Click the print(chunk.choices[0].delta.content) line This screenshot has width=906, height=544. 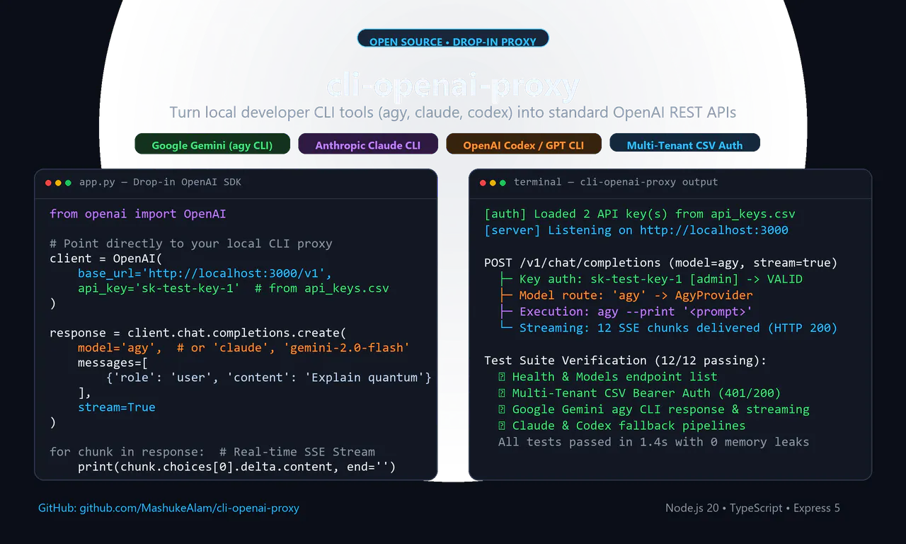237,467
